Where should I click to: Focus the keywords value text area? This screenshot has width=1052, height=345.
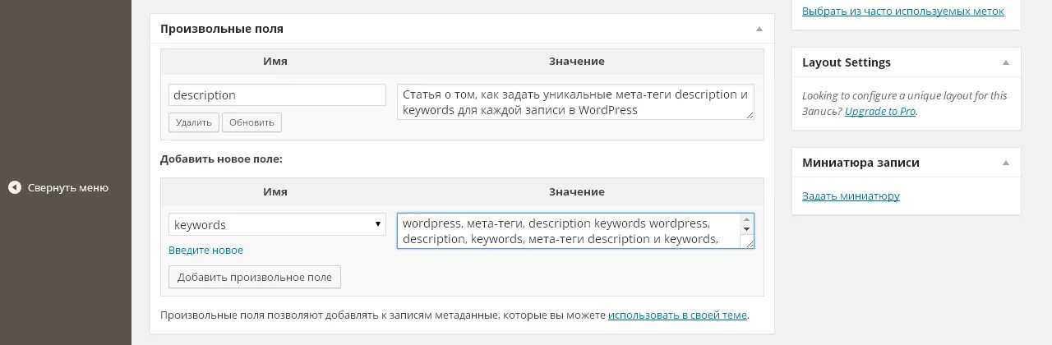(x=567, y=231)
